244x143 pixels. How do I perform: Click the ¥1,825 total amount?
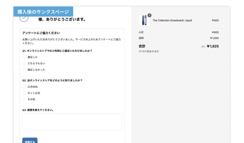213,46
